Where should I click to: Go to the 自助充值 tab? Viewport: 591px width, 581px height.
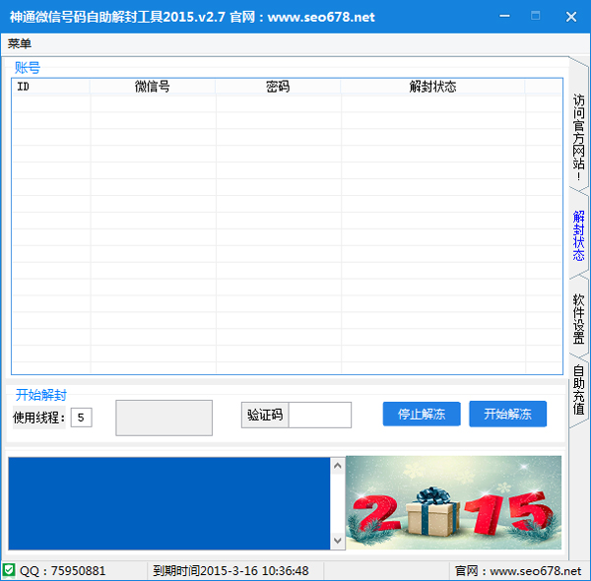tap(579, 390)
